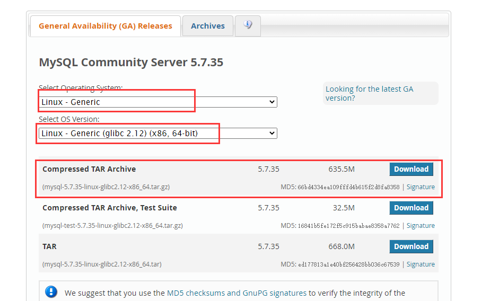Click the 'Compressed TAR Archive' title text
Screen dimensions: 499x301
(89, 169)
